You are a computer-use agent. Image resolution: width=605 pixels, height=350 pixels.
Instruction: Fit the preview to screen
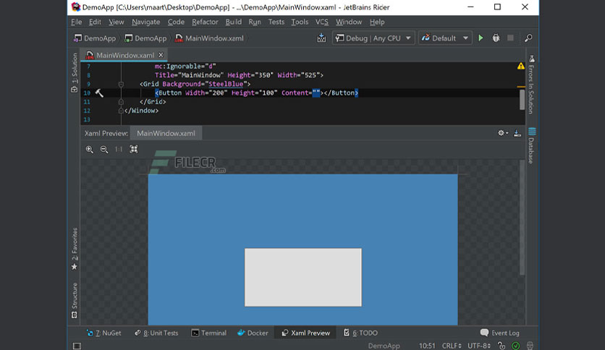[133, 149]
